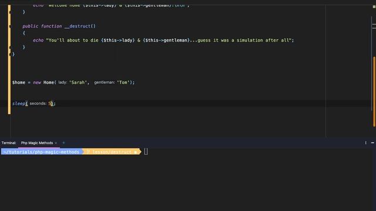Click the gentleman: parameter hint
376x211 pixels.
click(105, 82)
